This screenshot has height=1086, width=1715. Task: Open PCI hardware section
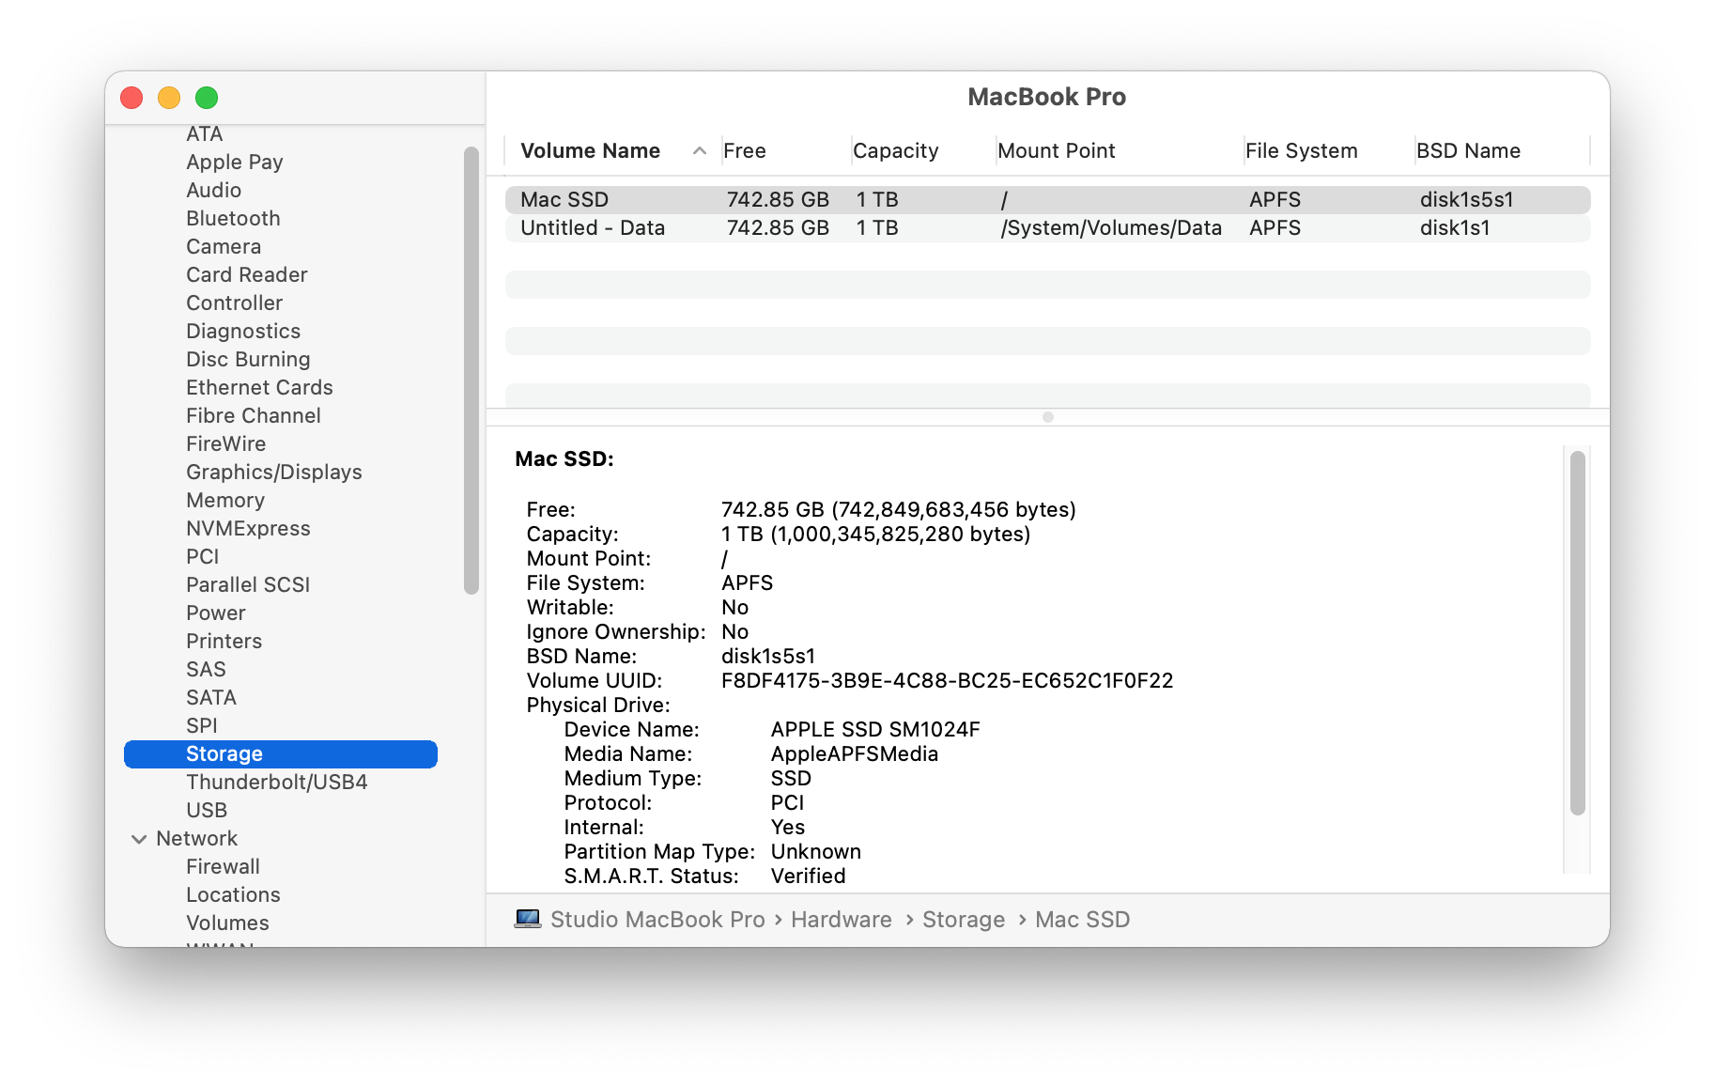click(203, 556)
